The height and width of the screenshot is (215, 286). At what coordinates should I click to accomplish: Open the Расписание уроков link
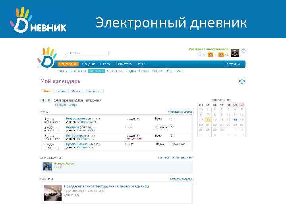tap(180, 111)
